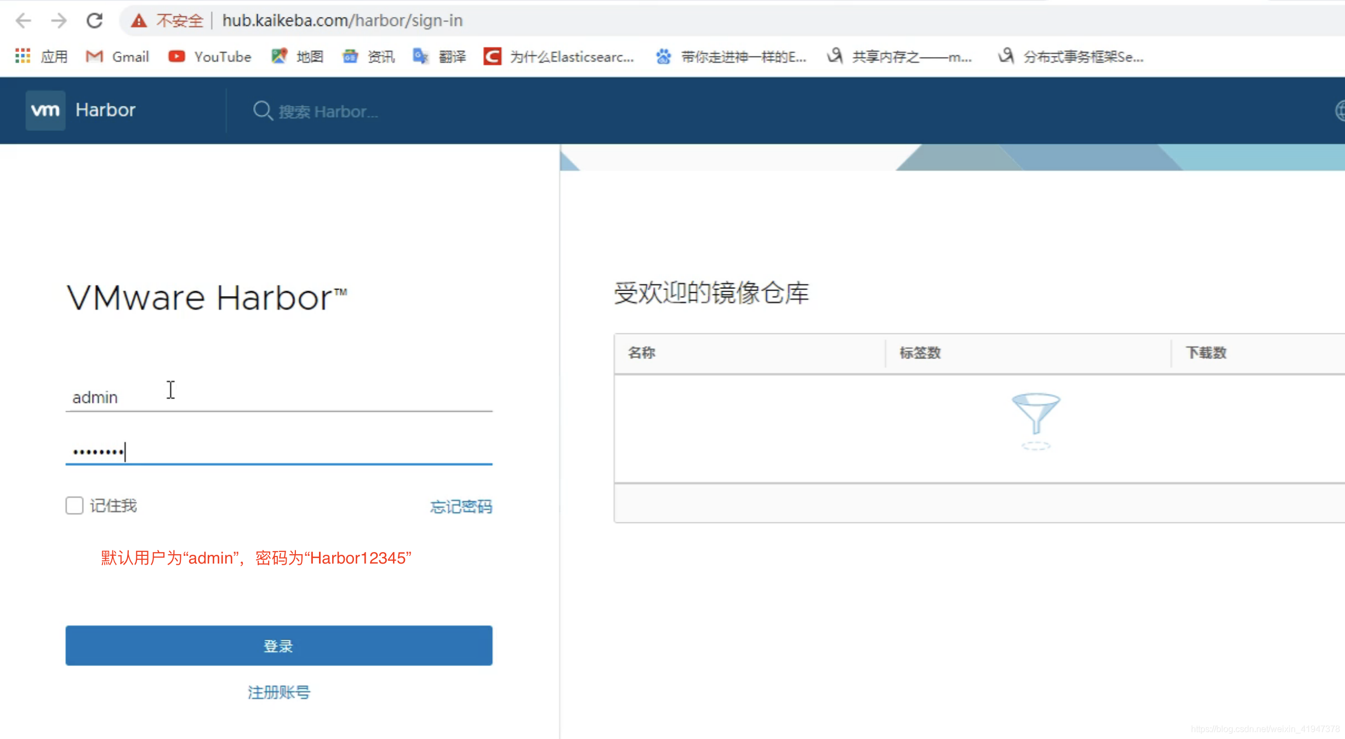
Task: Reload the page with refresh icon
Action: pyautogui.click(x=95, y=21)
